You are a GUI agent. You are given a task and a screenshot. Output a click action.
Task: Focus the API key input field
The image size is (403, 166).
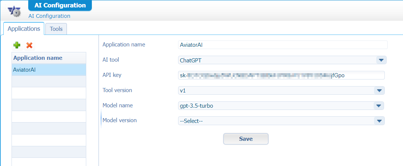coord(281,75)
